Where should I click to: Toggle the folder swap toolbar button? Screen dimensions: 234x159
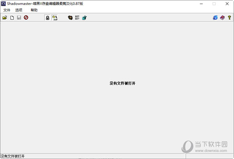pos(55,18)
